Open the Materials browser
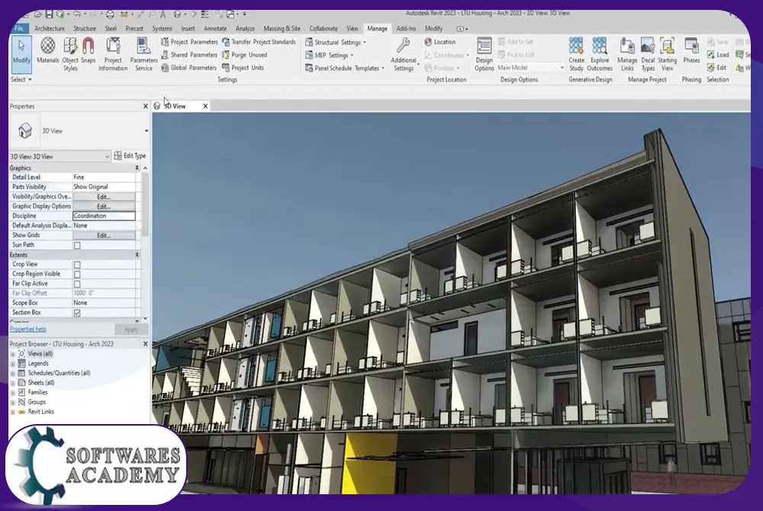This screenshot has width=763, height=511. click(x=47, y=52)
